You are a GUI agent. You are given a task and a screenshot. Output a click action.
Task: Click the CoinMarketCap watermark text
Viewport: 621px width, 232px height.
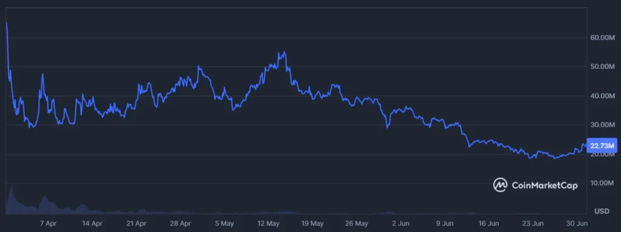tap(545, 185)
